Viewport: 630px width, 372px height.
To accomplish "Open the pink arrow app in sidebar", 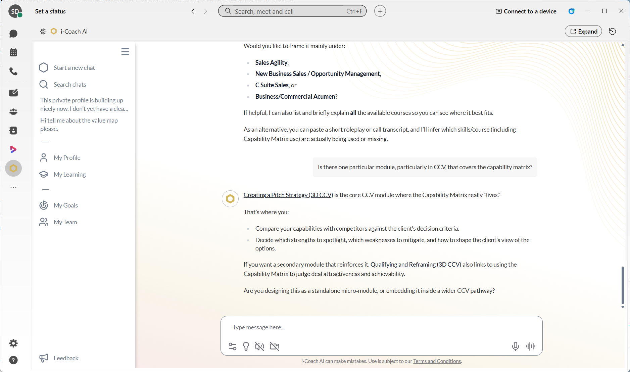I will click(13, 149).
